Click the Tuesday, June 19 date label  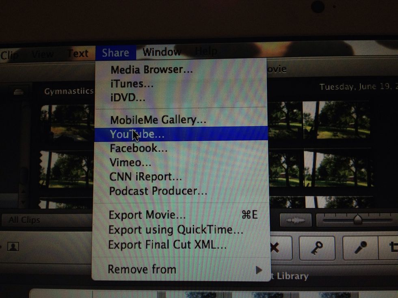(358, 87)
